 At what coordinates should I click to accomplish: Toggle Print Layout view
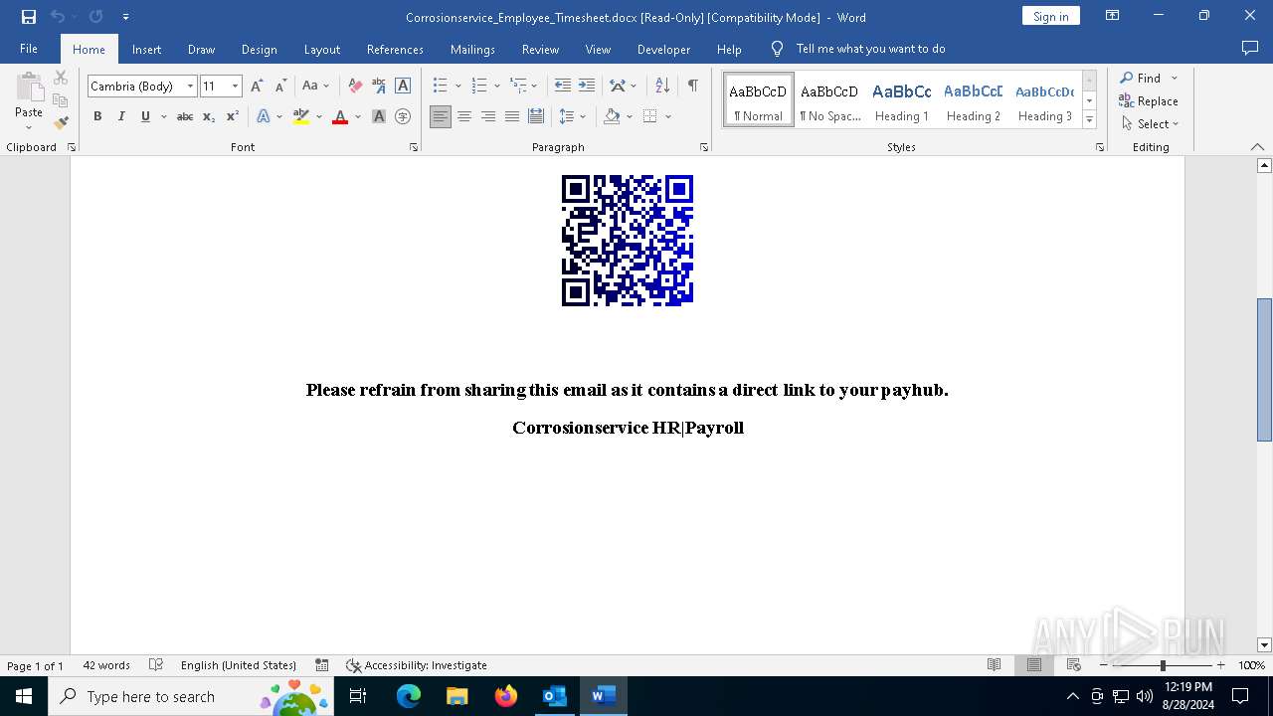[x=1034, y=665]
